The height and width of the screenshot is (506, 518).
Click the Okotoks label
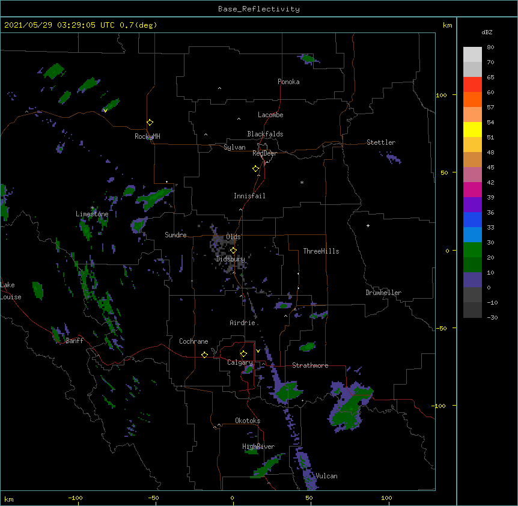248,421
